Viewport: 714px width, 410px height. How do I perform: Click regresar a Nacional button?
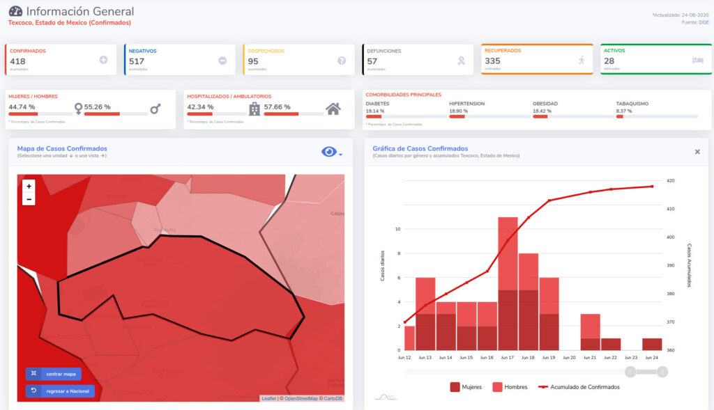[60, 391]
